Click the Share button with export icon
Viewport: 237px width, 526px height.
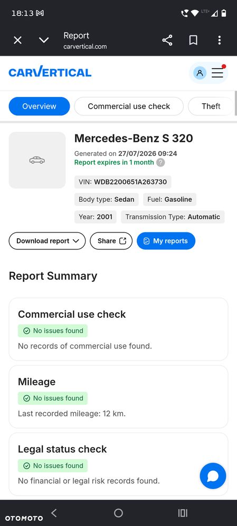(x=111, y=241)
